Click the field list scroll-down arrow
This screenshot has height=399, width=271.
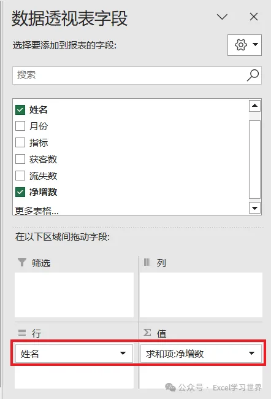pyautogui.click(x=254, y=208)
